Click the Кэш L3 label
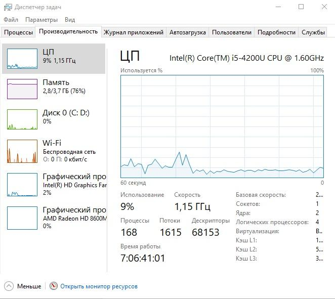This screenshot has width=335, height=299. pyautogui.click(x=246, y=259)
